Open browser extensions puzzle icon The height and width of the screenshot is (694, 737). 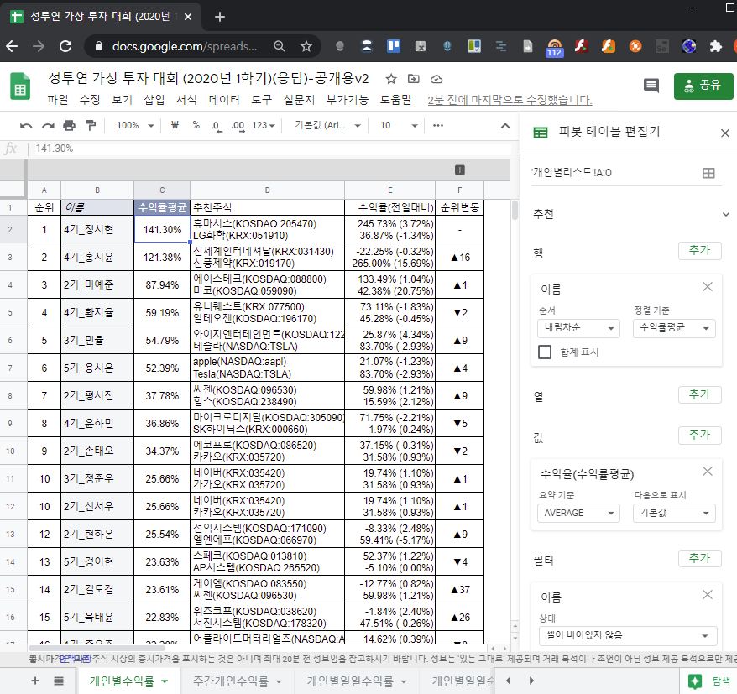tap(715, 46)
